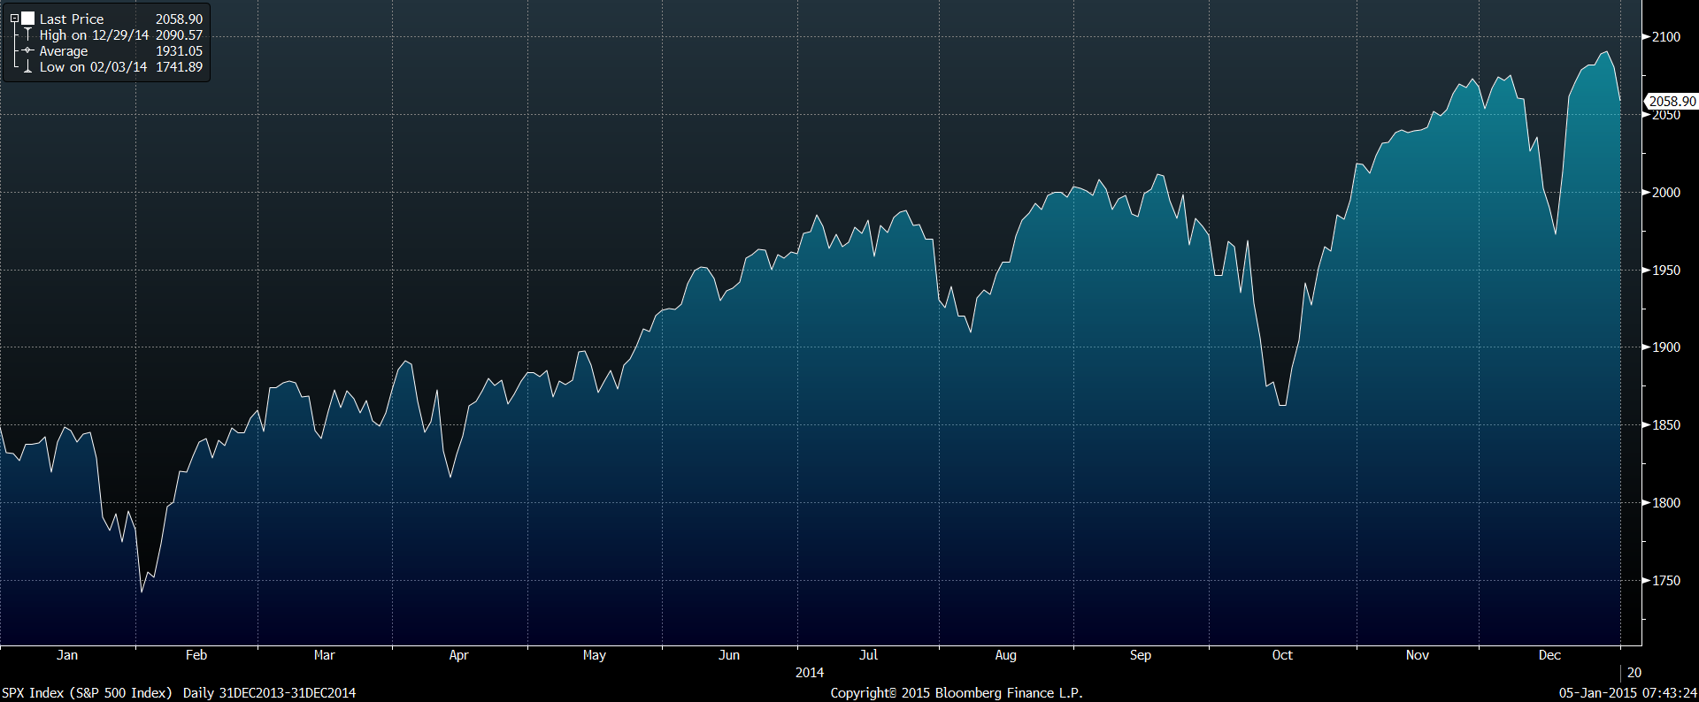Click the 1741.89 low value in legend
The image size is (1699, 702).
(x=179, y=67)
